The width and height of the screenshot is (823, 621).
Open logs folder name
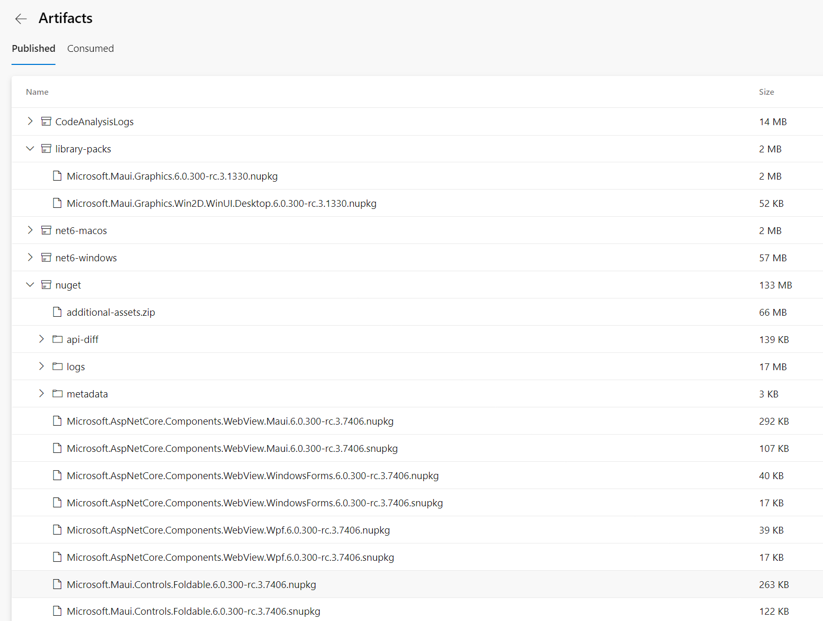(x=76, y=367)
